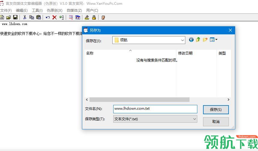Click the Cut scissors icon
The image size is (258, 151).
coord(25,17)
